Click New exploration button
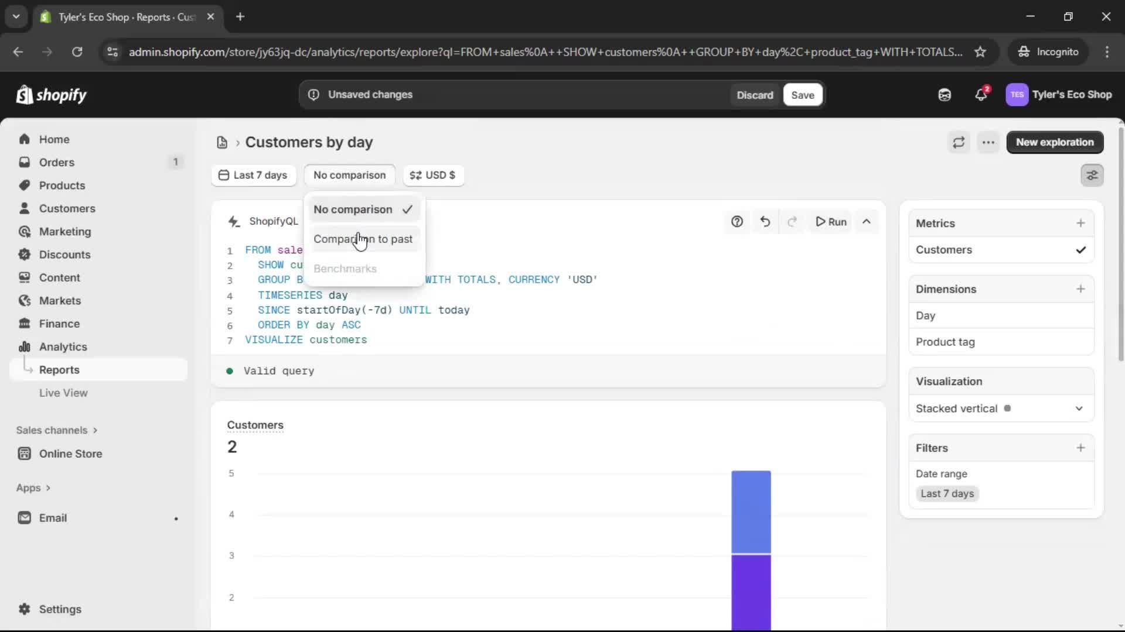Screen dimensions: 1125x632 point(1054,142)
